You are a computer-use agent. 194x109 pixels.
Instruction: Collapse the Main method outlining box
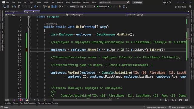(x=28, y=27)
